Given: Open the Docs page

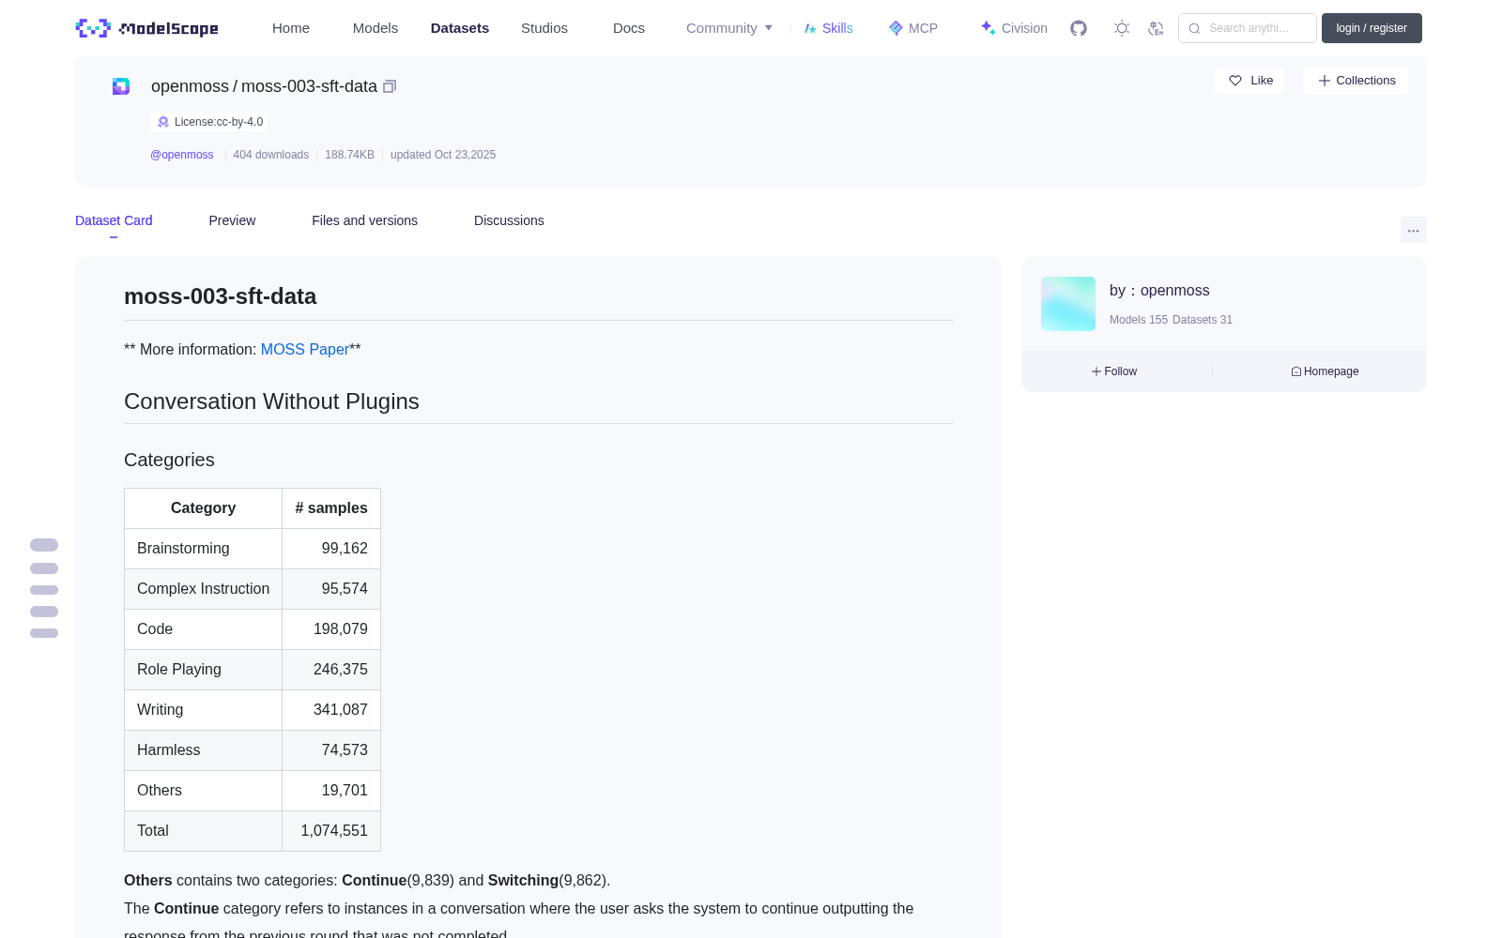Looking at the screenshot, I should point(629,28).
